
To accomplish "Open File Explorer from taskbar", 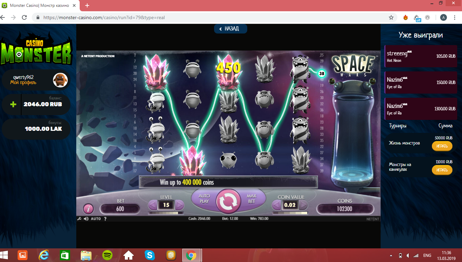I will pyautogui.click(x=86, y=255).
